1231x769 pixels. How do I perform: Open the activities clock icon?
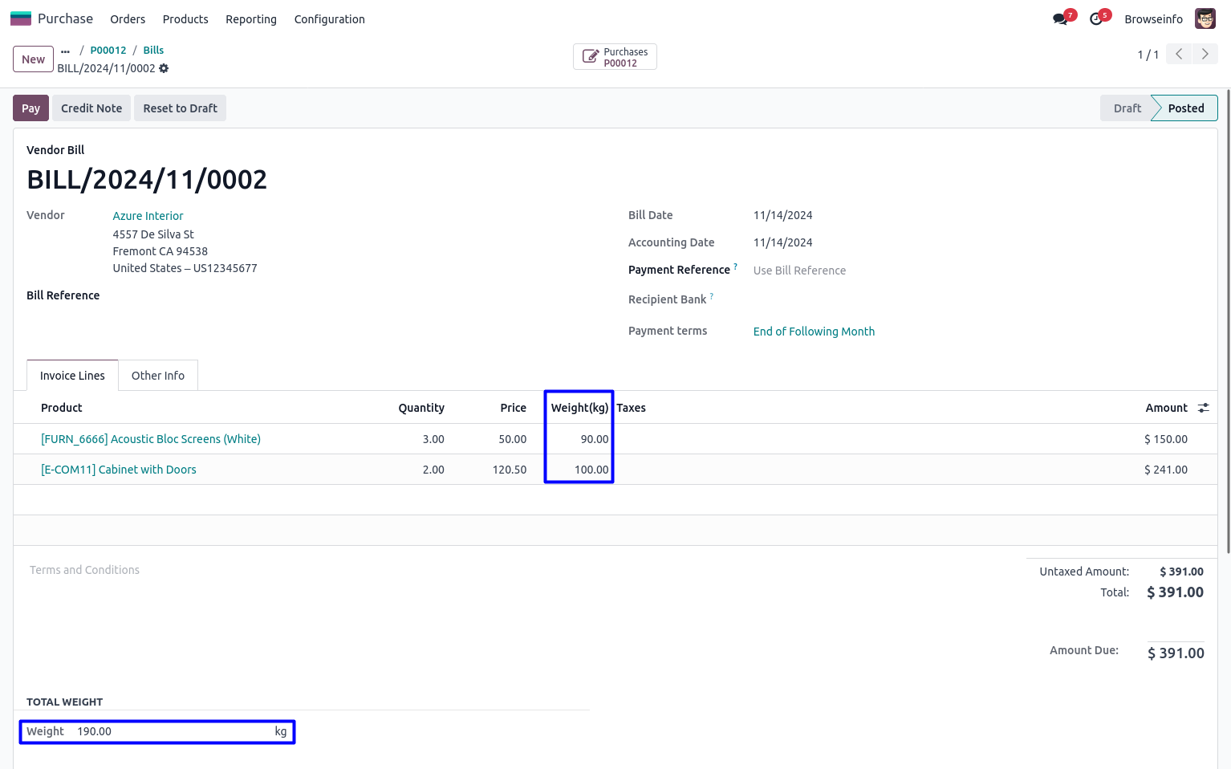1095,19
